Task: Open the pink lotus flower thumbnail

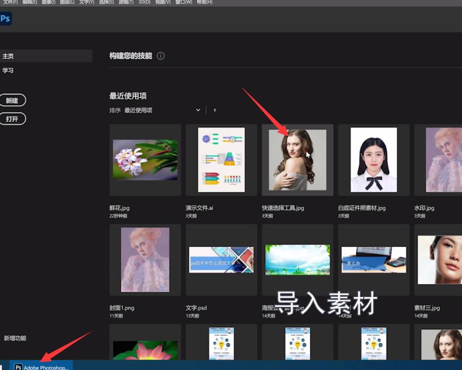Action: click(145, 342)
